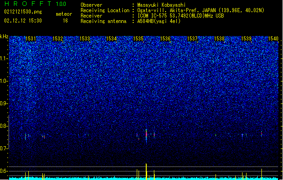Viewport: 283px width, 180px height.
Task: Click the 1539 time marker
Action: pyautogui.click(x=247, y=39)
